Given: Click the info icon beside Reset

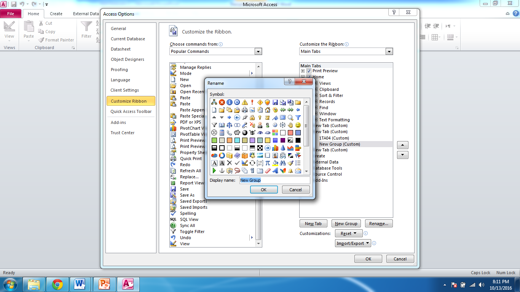Looking at the screenshot, I should (x=365, y=233).
